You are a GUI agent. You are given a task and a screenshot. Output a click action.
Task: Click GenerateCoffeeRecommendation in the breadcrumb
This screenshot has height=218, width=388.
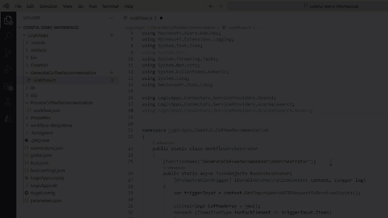coord(182,28)
